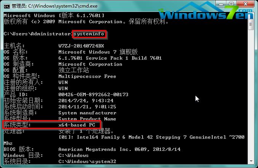
Task: Click the scrollbar down arrow
Action: click(x=251, y=161)
